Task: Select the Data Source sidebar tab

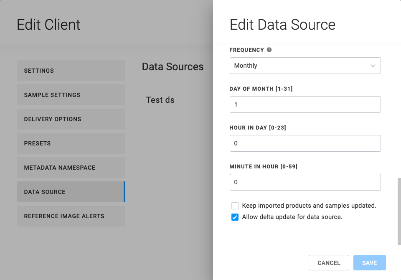Action: tap(71, 192)
